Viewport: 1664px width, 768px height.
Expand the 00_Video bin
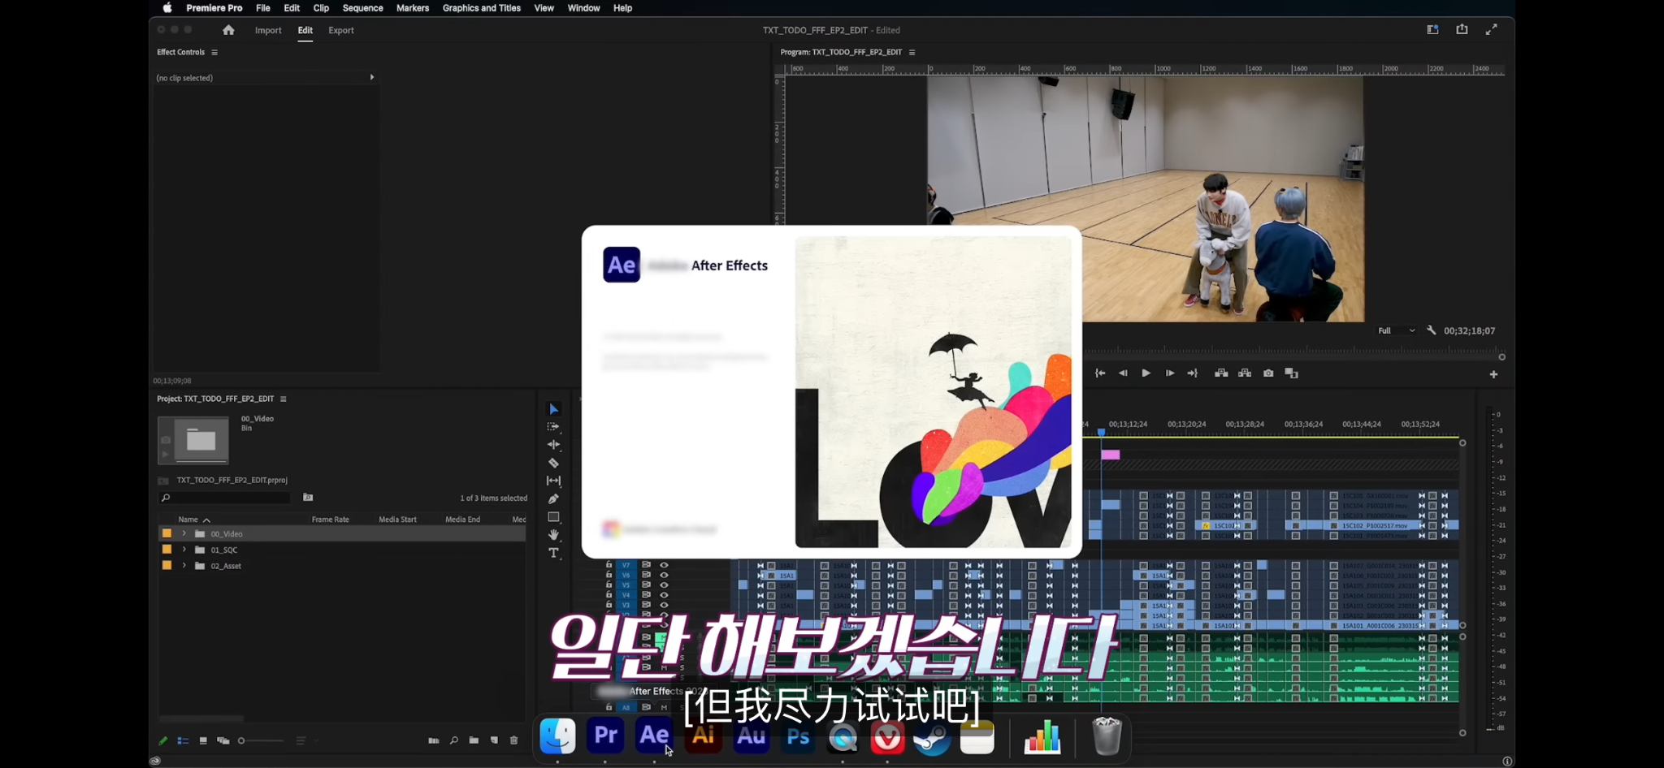tap(184, 533)
